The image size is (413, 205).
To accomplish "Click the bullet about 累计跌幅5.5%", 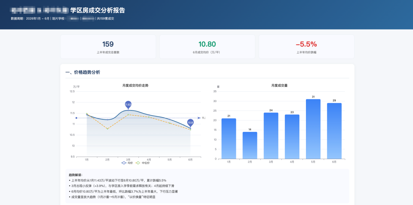I will click(x=117, y=181).
